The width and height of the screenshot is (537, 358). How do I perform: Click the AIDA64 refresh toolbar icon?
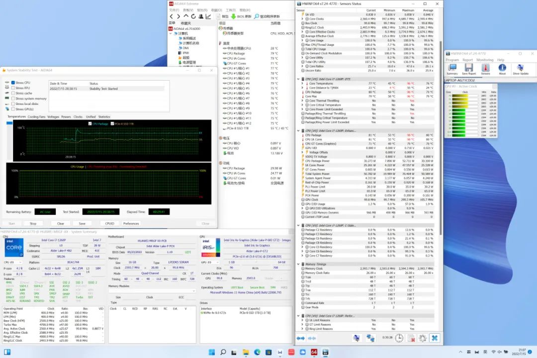(x=194, y=16)
